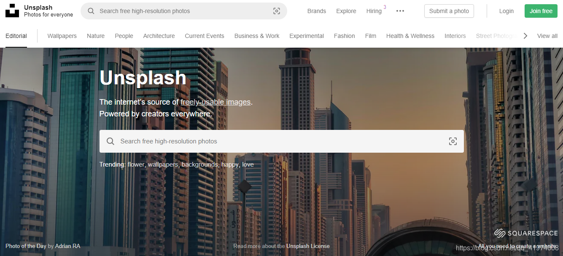
Task: Open the three-dot more menu
Action: [x=400, y=11]
